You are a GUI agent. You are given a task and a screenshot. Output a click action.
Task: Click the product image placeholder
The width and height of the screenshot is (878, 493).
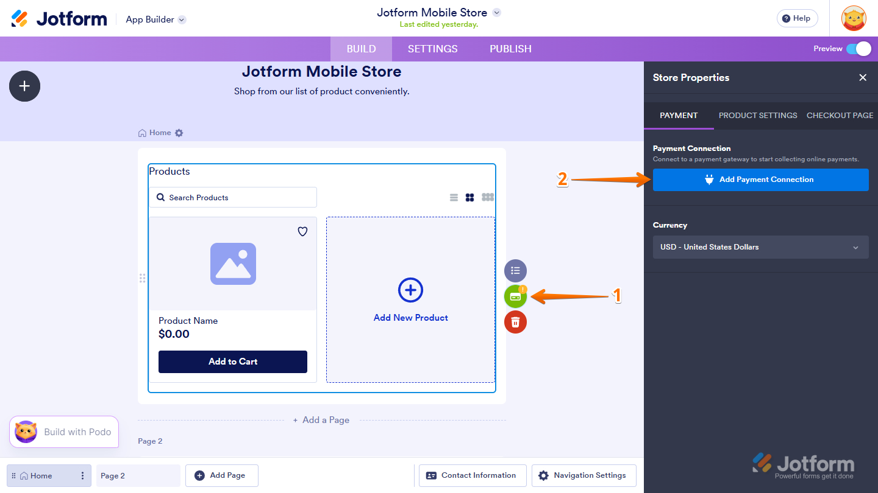tap(233, 264)
